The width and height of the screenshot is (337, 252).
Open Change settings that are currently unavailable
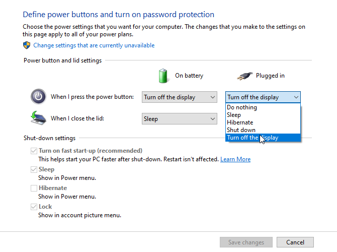tap(94, 45)
